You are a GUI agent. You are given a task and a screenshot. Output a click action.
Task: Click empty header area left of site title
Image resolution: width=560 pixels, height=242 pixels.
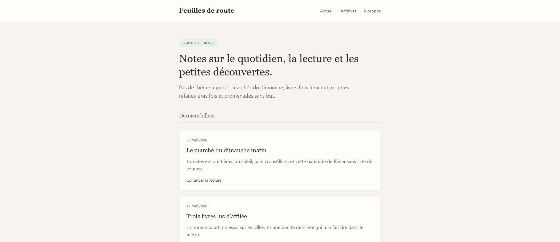point(89,11)
